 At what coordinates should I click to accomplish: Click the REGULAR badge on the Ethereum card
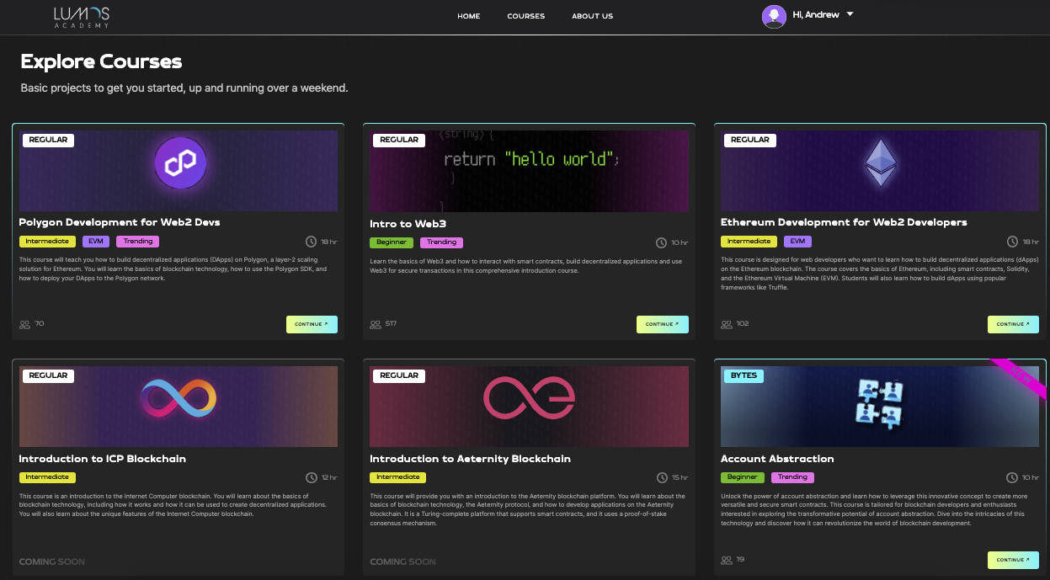pos(749,140)
